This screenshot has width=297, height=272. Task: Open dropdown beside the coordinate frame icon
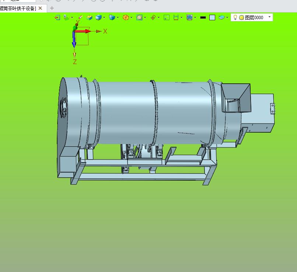tap(72, 18)
